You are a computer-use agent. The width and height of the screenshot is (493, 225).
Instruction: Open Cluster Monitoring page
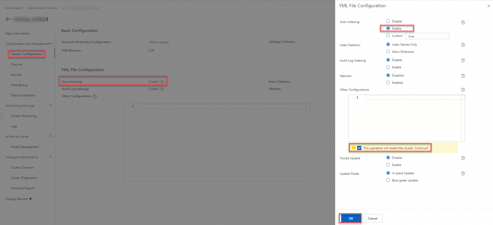click(x=24, y=116)
